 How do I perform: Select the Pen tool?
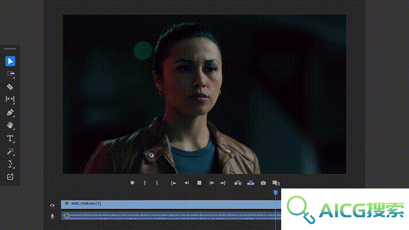[x=10, y=112]
